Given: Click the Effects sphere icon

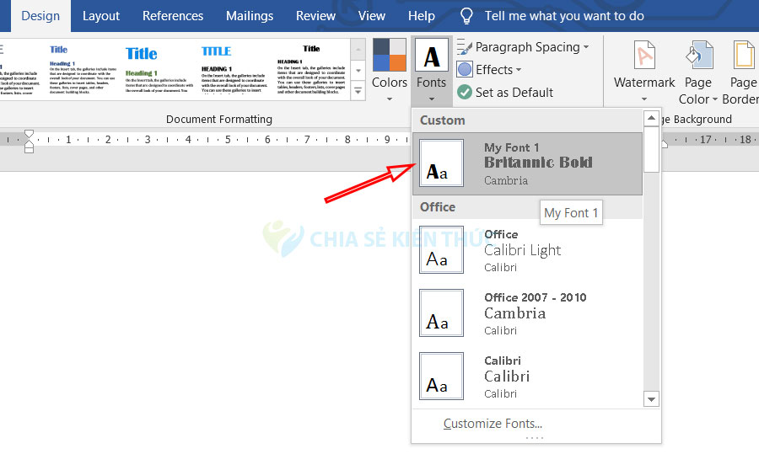Looking at the screenshot, I should coord(464,70).
